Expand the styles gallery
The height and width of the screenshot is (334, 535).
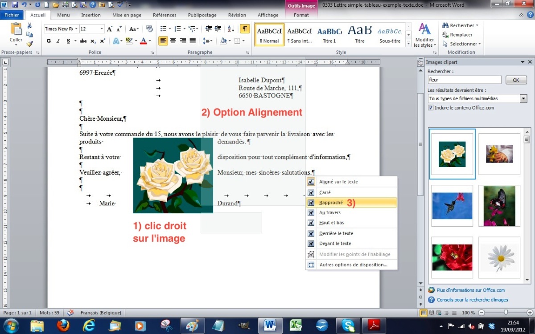point(408,44)
